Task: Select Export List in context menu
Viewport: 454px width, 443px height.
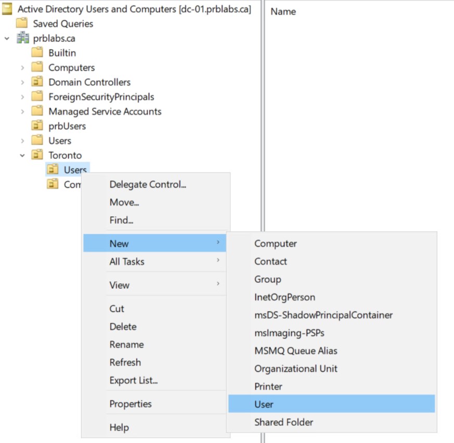Action: (134, 380)
